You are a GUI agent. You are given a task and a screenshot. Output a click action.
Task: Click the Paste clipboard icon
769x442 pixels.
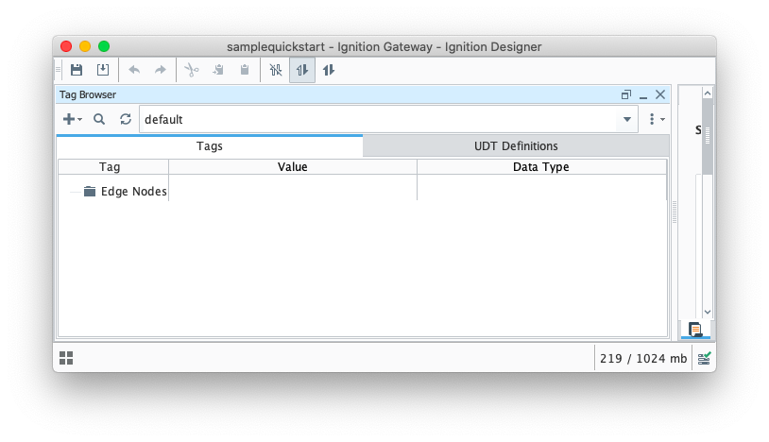pyautogui.click(x=245, y=70)
